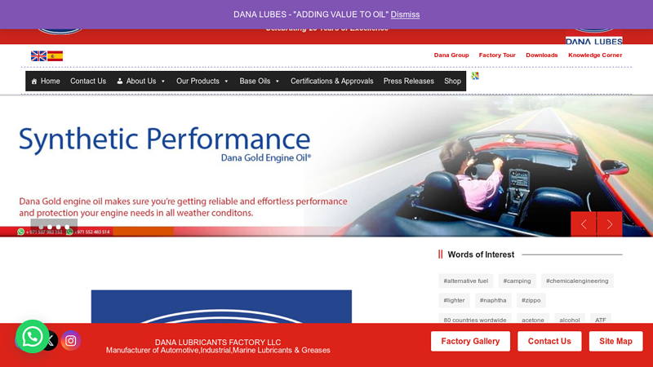Expand the Base Oils dropdown arrow
The width and height of the screenshot is (653, 367).
[x=278, y=82]
